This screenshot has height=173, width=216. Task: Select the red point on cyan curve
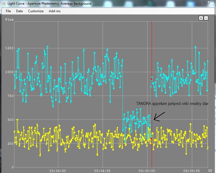151,79
